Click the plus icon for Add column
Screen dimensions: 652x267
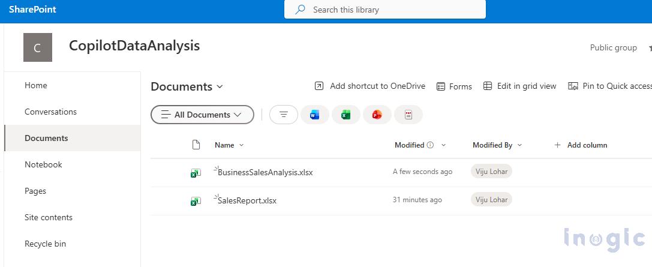(x=558, y=145)
